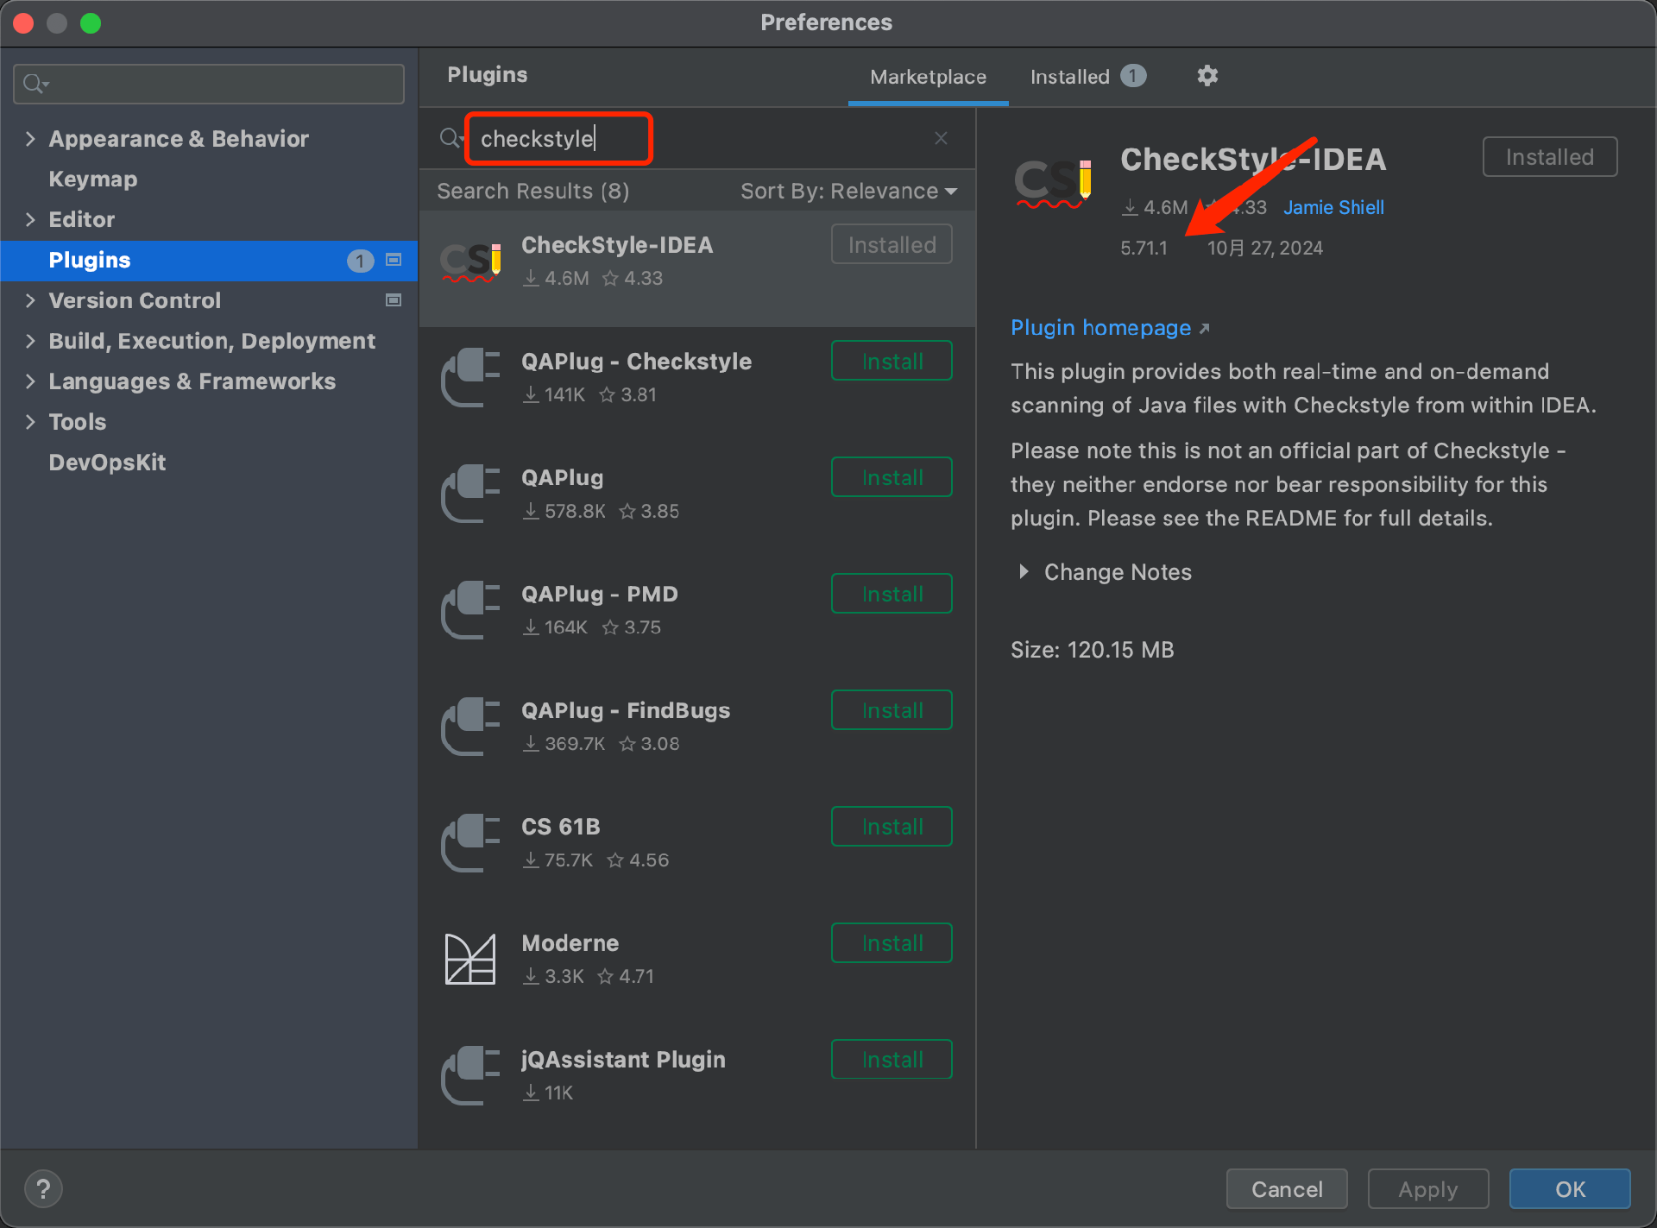Click the jQAssistant Plugin plug icon
1657x1228 pixels.
click(470, 1075)
